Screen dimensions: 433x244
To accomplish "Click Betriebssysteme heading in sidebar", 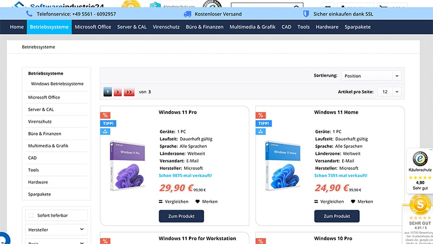I will tap(45, 73).
